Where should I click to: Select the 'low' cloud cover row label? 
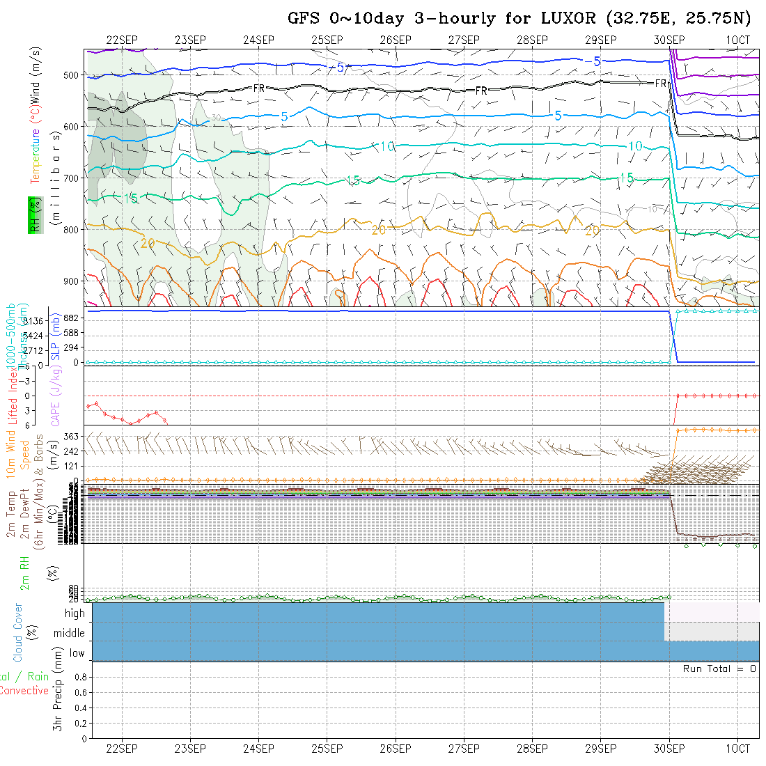(77, 653)
